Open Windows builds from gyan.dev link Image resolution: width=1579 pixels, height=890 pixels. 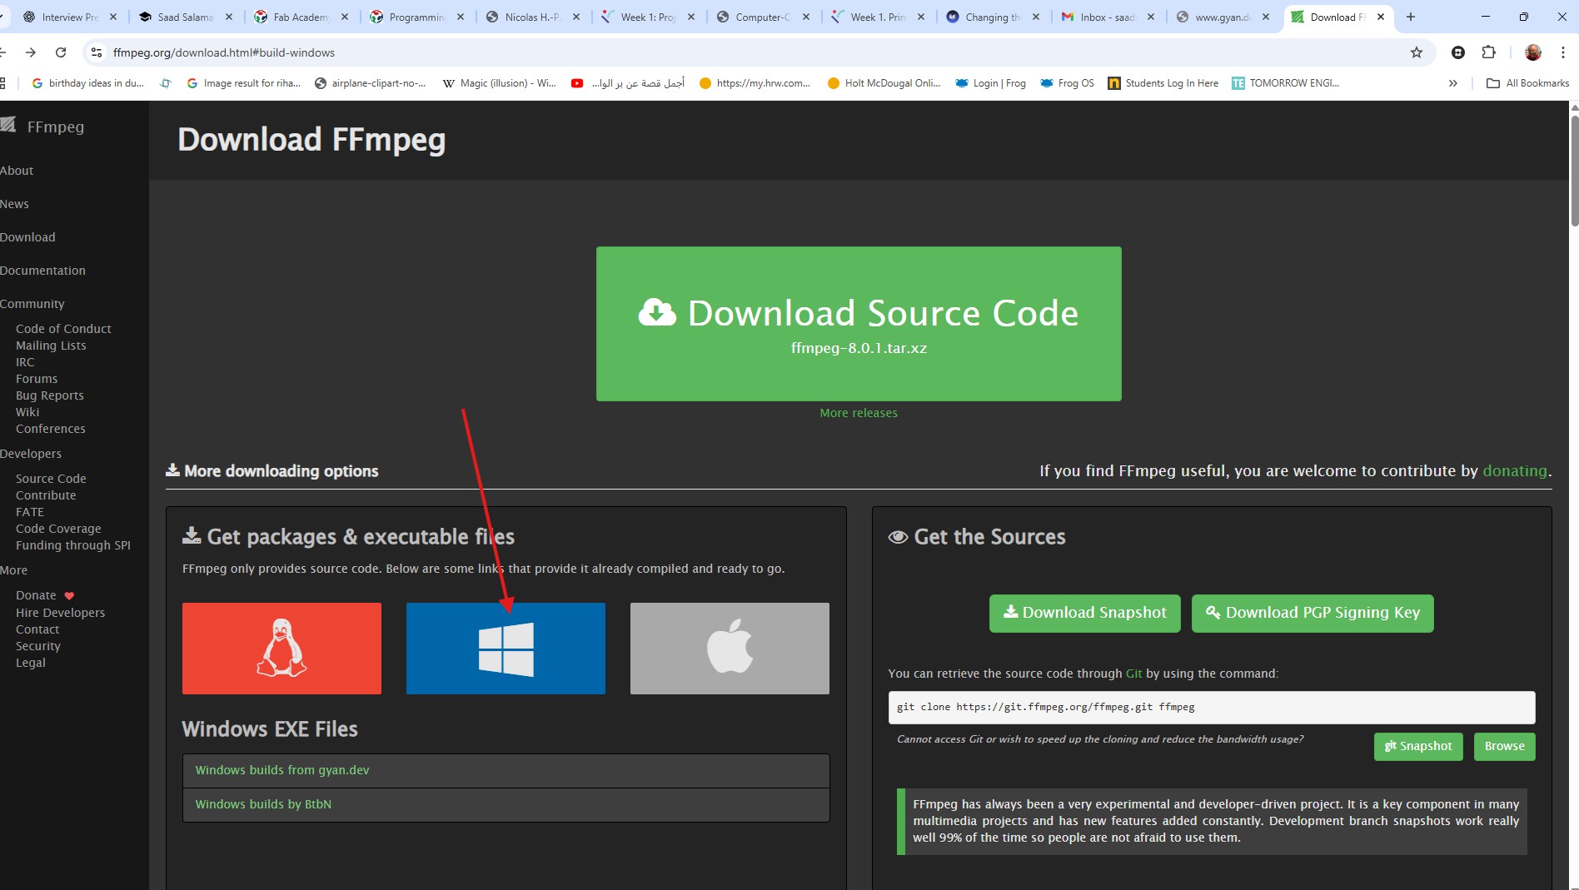(x=282, y=770)
